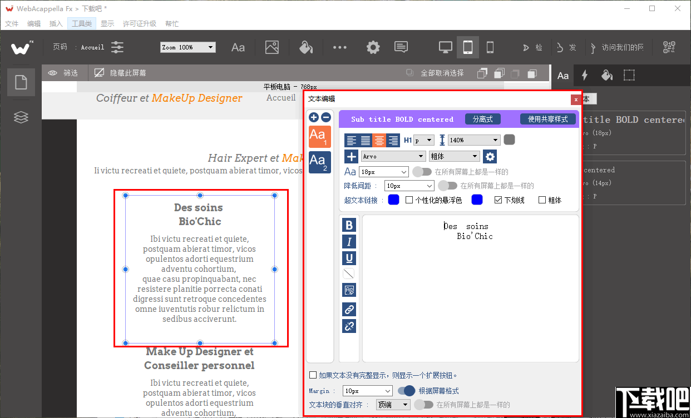Toggle the font size same-on-all-screens switch
The image size is (691, 418).
422,172
